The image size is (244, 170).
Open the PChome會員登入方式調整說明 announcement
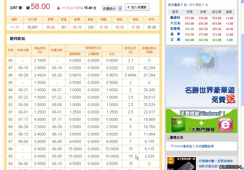coord(192,146)
